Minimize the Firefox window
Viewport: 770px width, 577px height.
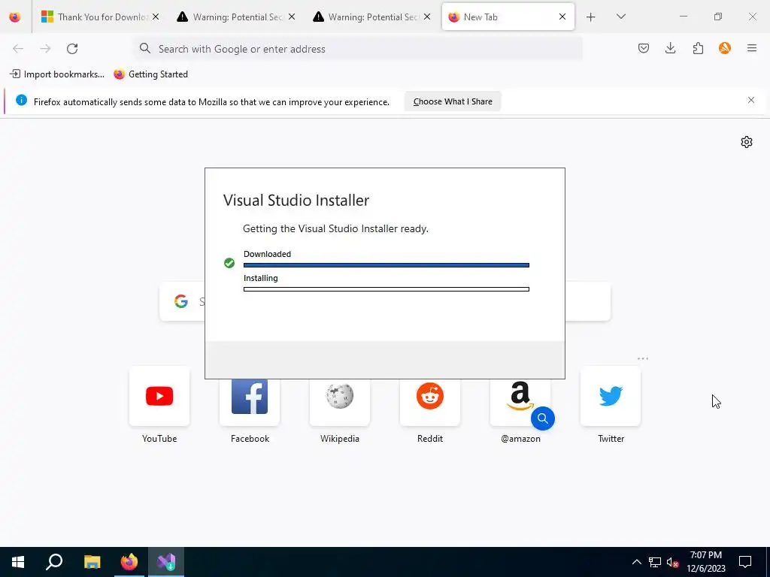tap(683, 17)
